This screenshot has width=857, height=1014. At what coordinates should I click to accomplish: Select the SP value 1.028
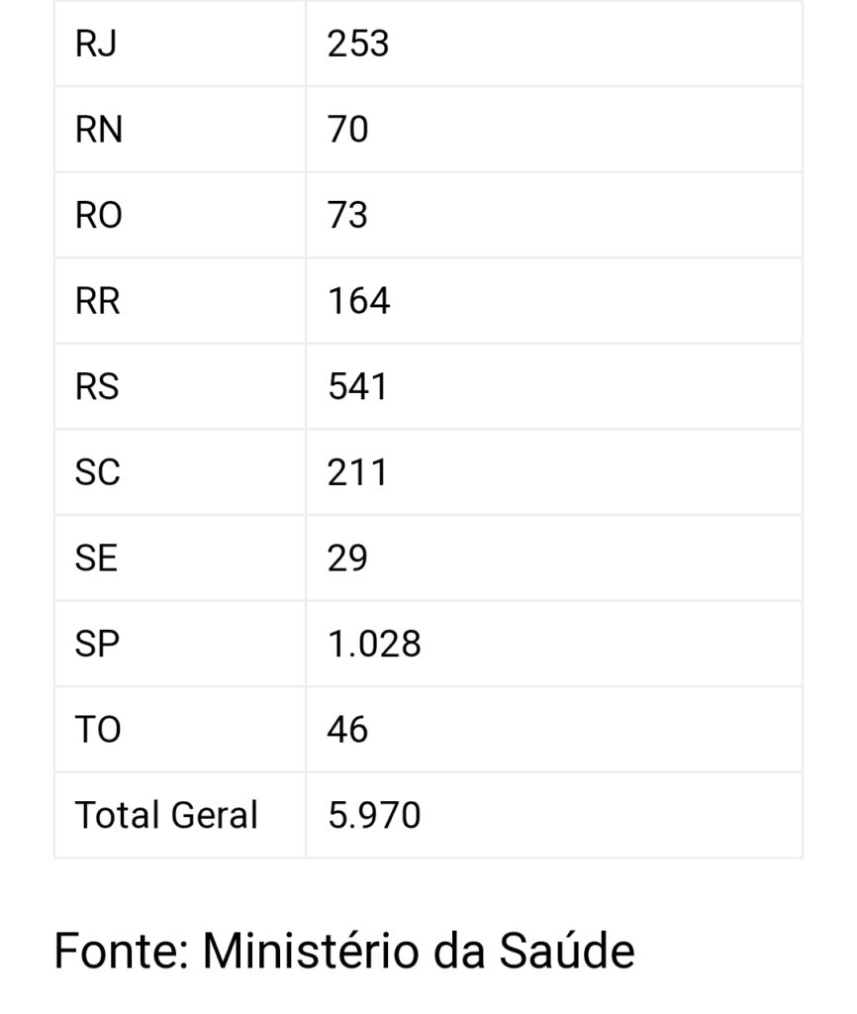click(x=374, y=644)
